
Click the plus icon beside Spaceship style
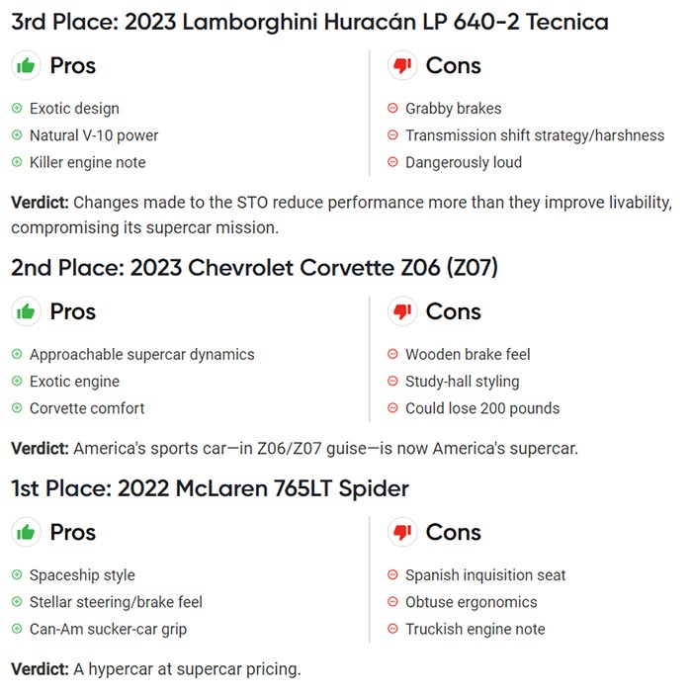(17, 574)
